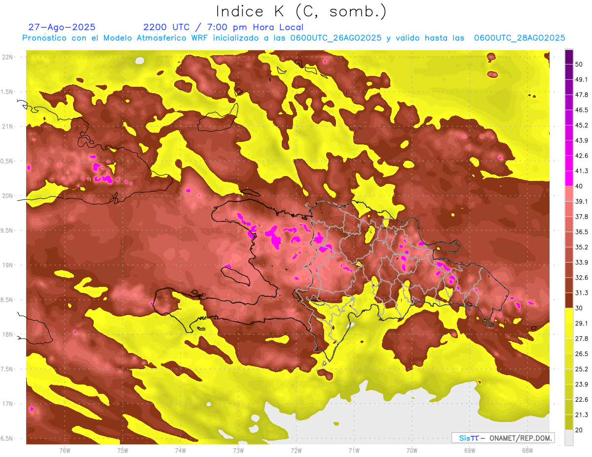This screenshot has width=592, height=457.
Task: Click the colorbar value 36.5
Action: (x=582, y=232)
